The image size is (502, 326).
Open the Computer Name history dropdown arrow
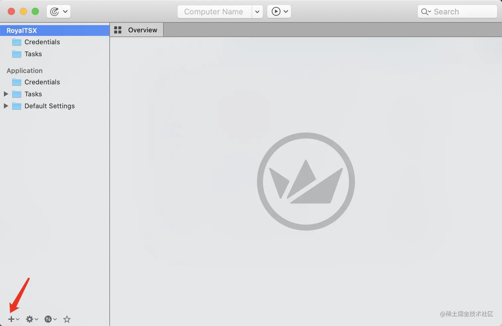pos(257,12)
